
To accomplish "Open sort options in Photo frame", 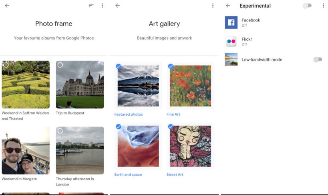I will [91, 6].
